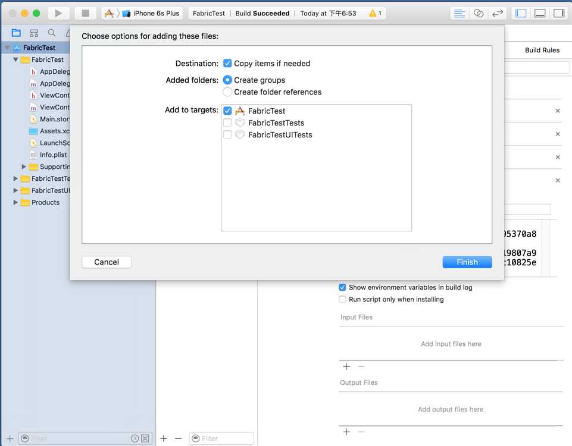572x446 pixels.
Task: Click Finish to add the files
Action: point(467,262)
